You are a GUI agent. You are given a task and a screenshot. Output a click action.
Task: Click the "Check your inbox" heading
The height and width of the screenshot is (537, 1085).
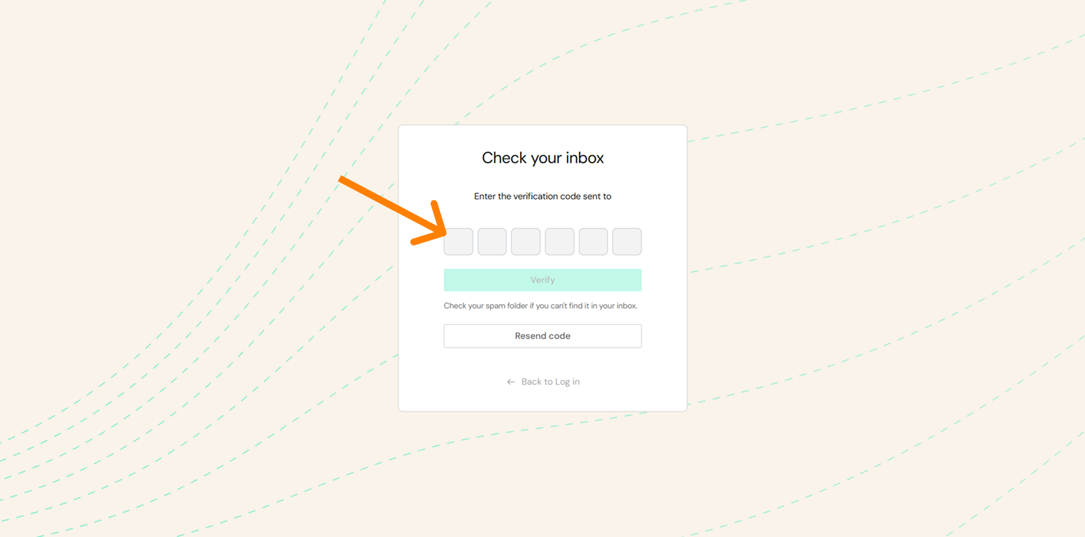click(542, 158)
